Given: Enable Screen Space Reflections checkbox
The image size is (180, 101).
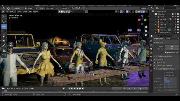Looking at the screenshot, I should (157, 69).
